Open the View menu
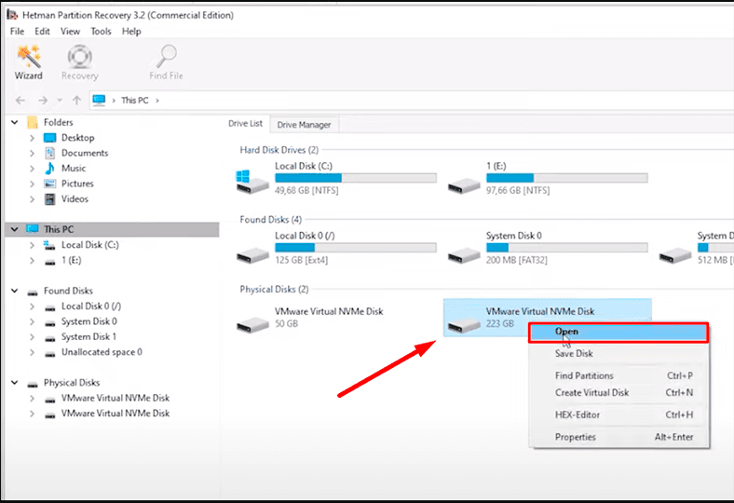The width and height of the screenshot is (734, 503). (x=70, y=32)
